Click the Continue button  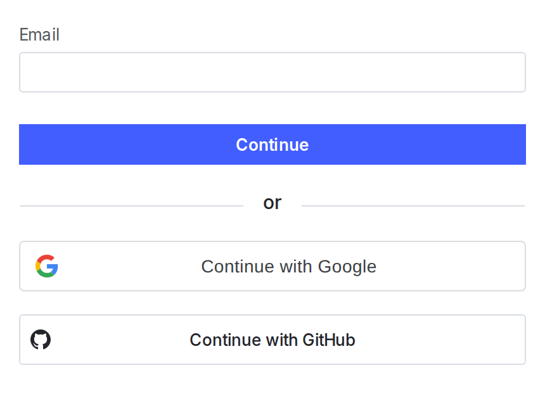272,144
